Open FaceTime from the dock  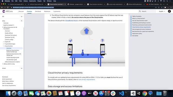(x=31, y=93)
